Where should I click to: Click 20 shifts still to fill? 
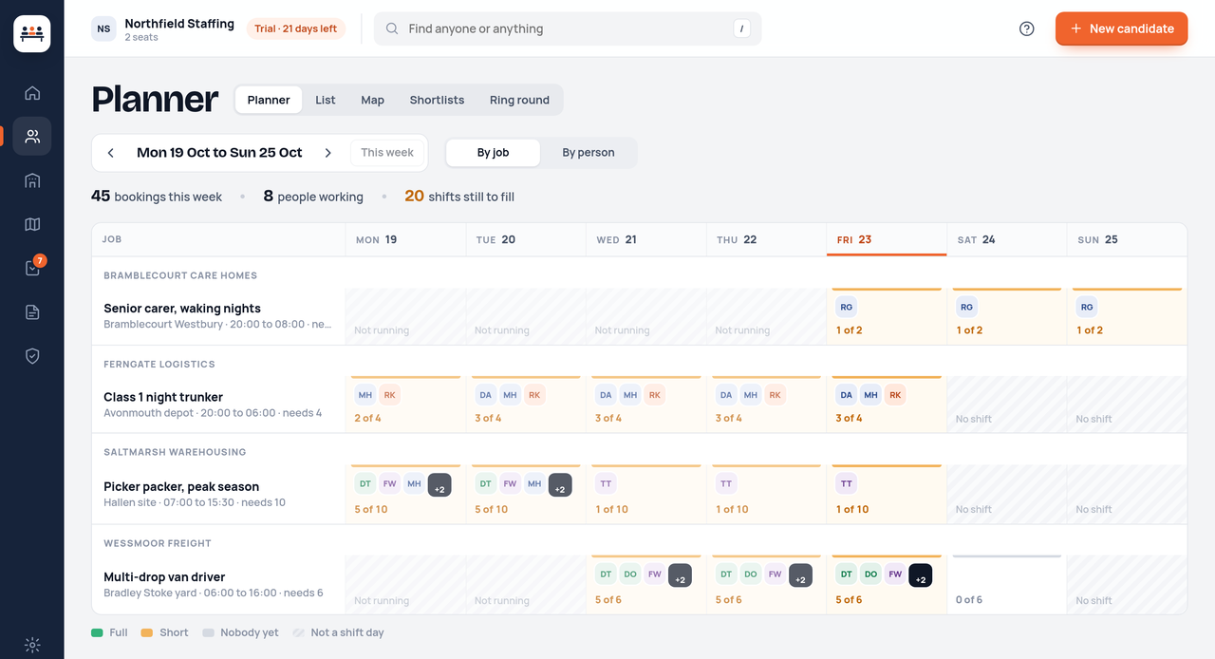click(x=459, y=197)
